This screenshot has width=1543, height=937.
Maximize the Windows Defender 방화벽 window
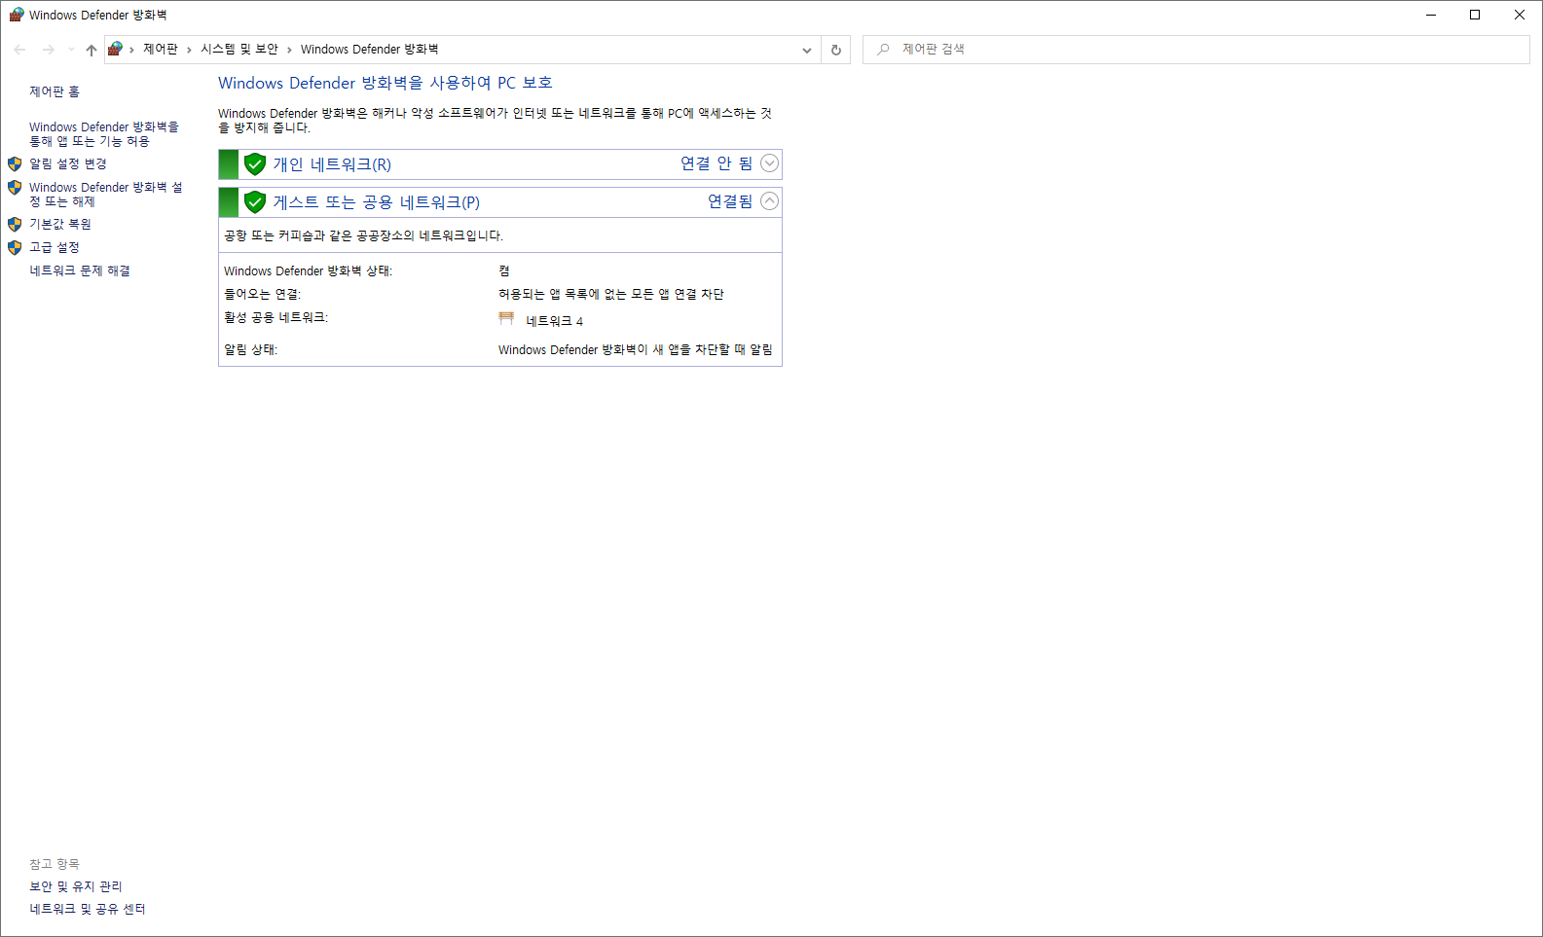[1475, 15]
